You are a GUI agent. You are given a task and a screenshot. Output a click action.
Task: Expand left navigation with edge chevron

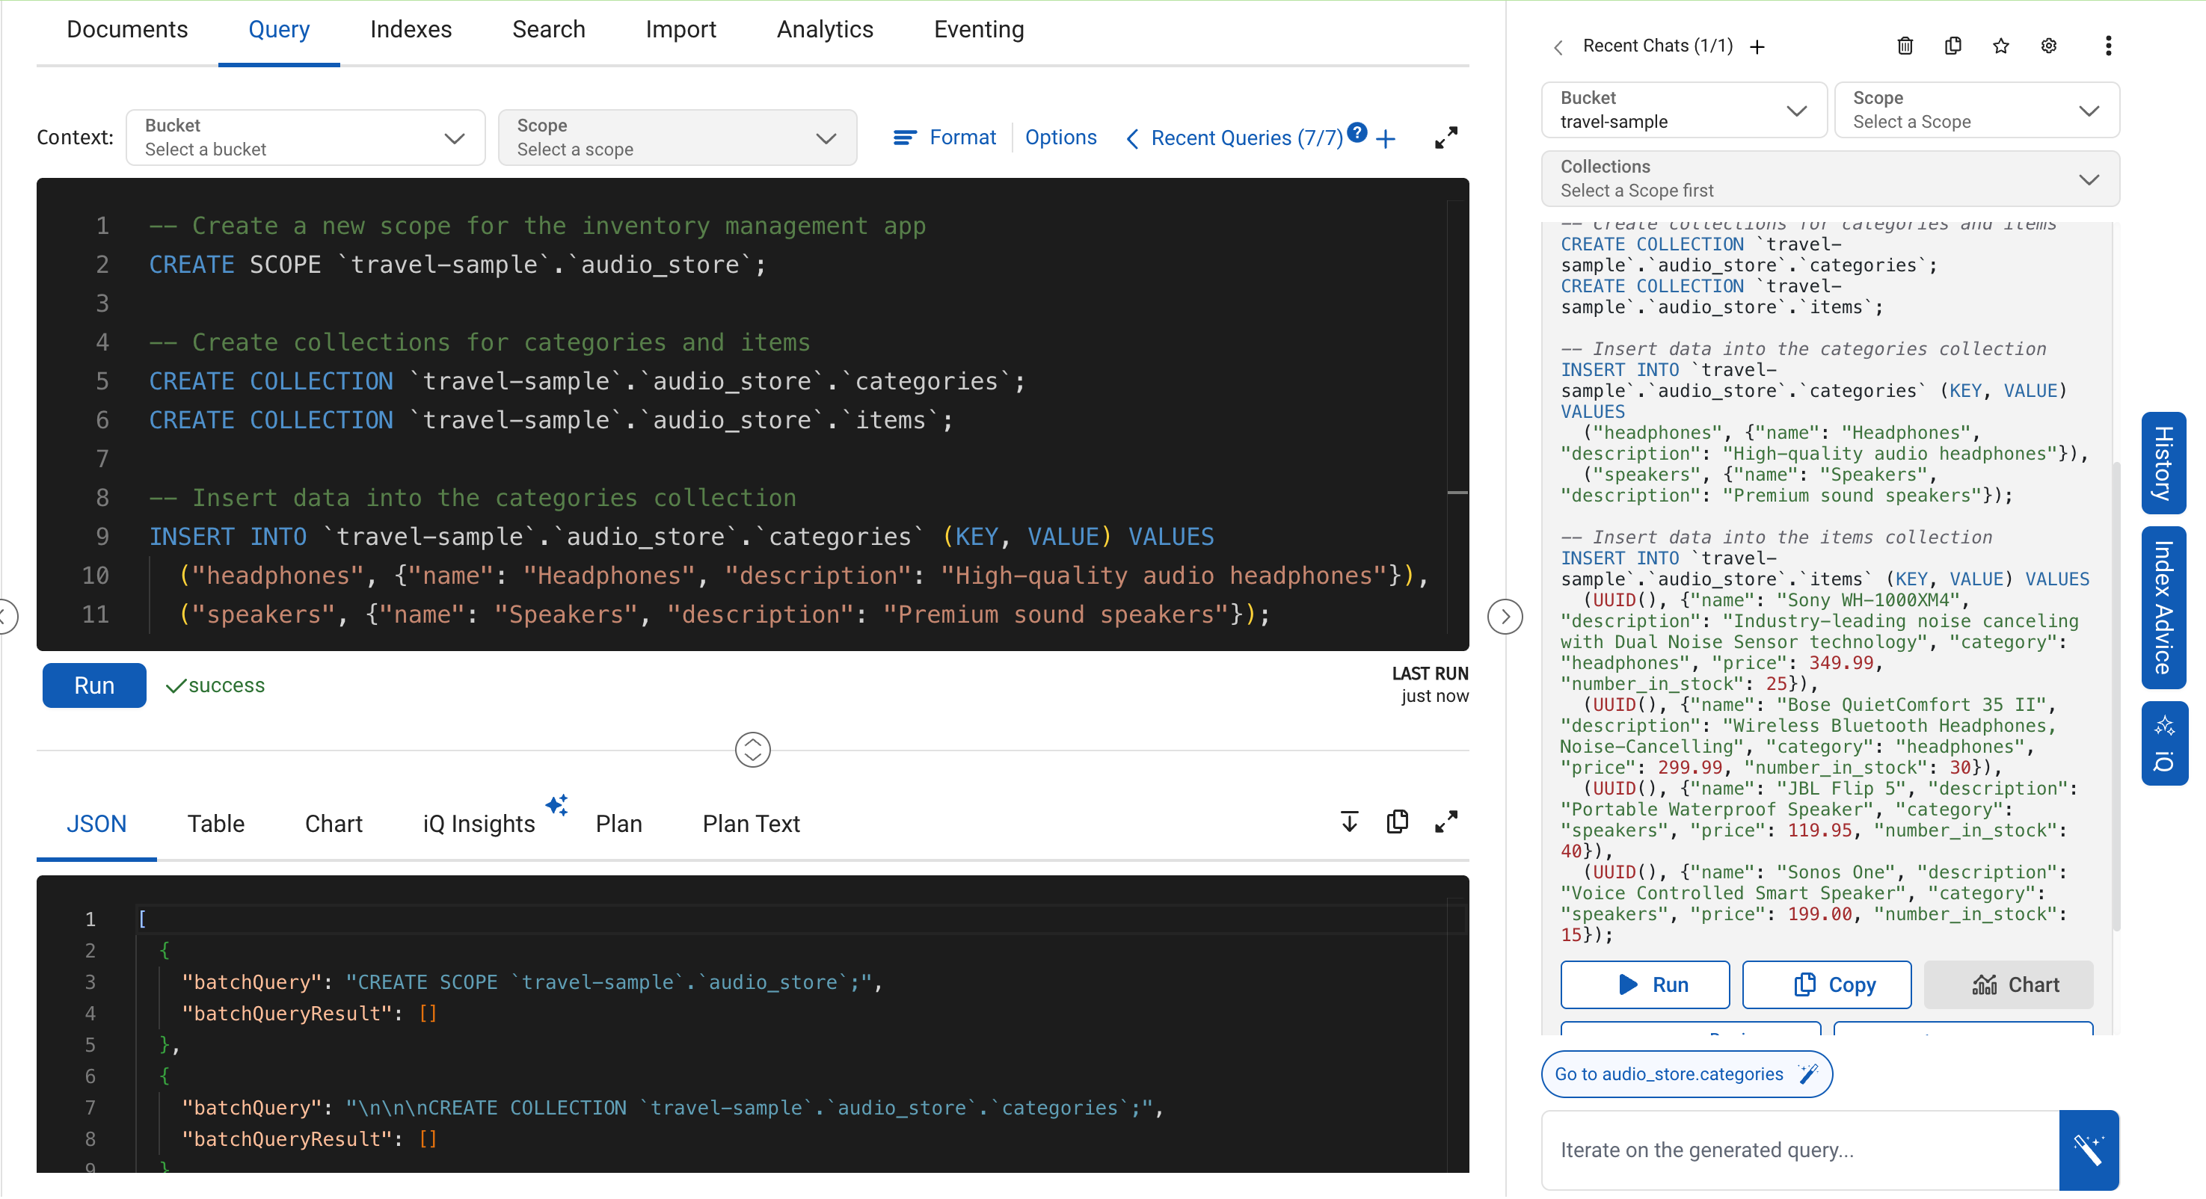click(x=7, y=616)
